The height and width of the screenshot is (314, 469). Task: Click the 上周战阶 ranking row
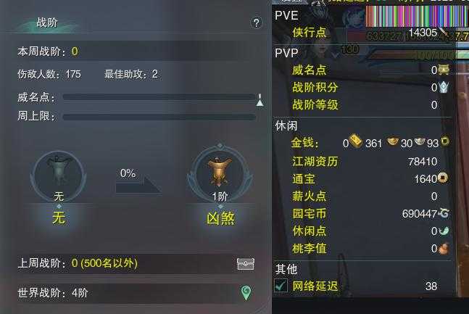(136, 264)
